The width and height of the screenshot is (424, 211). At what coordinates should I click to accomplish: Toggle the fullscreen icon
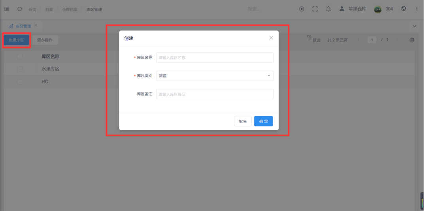315,9
